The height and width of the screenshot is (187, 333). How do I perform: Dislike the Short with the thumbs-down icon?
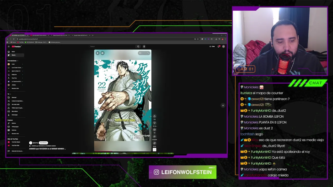[x=155, y=123]
